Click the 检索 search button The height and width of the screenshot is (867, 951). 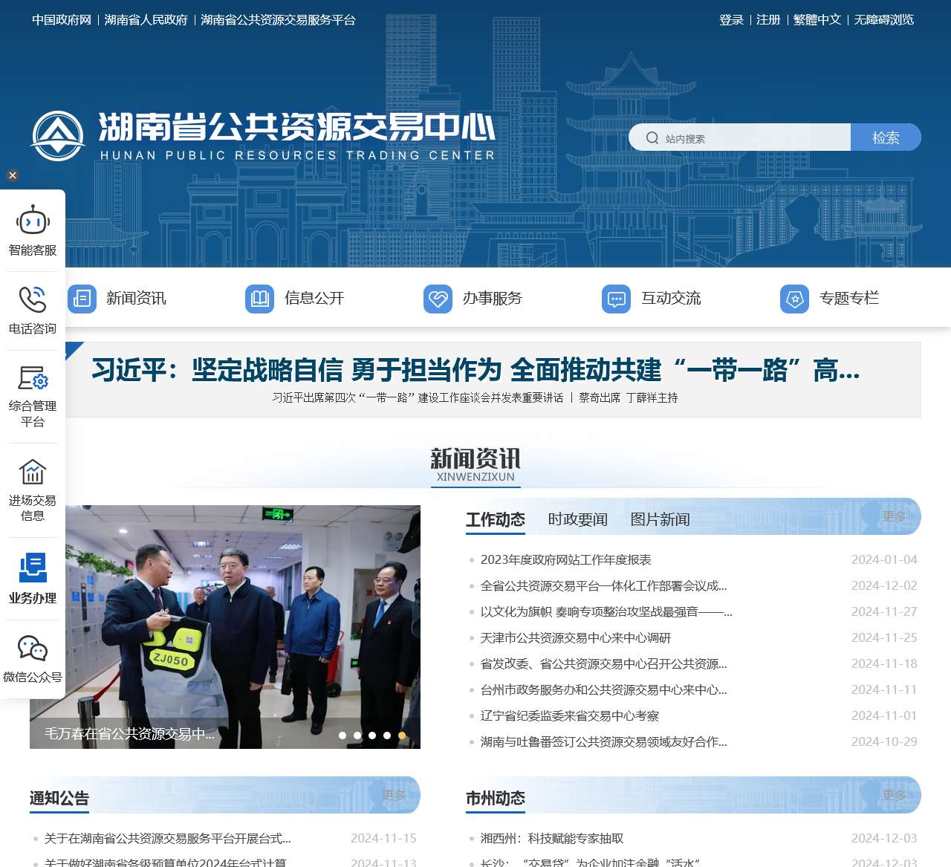click(x=886, y=137)
